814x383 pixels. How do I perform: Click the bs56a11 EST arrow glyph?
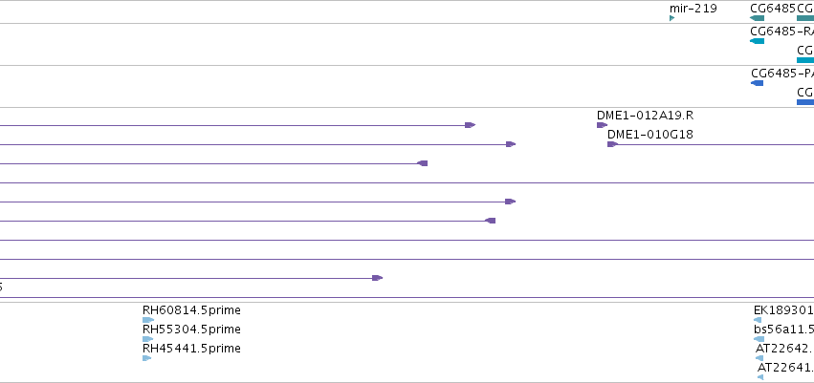[x=759, y=339]
